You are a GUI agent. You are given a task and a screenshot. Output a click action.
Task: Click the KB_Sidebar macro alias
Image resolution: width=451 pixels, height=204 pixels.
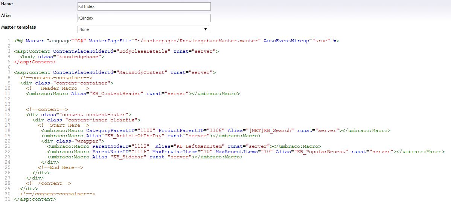[x=128, y=157]
